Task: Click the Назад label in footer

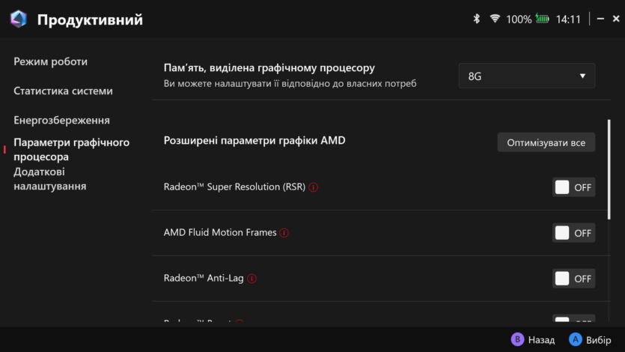Action: [x=541, y=340]
